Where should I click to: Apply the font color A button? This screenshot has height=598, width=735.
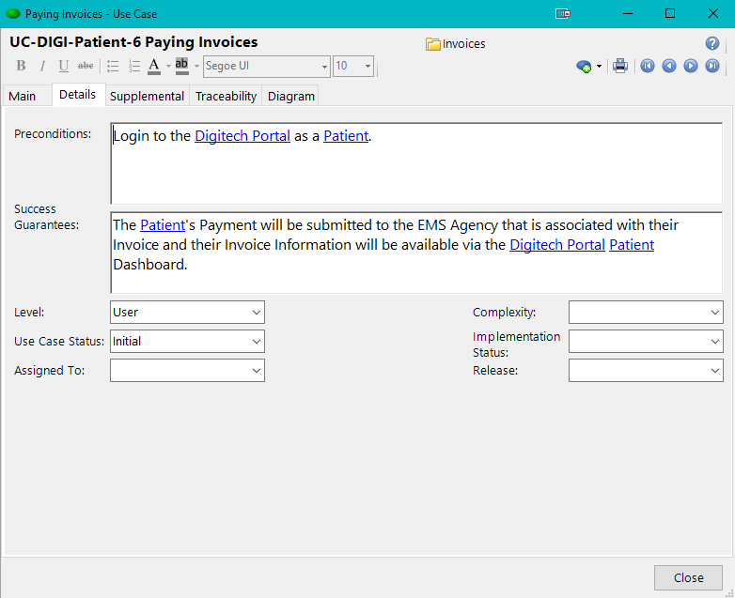154,66
